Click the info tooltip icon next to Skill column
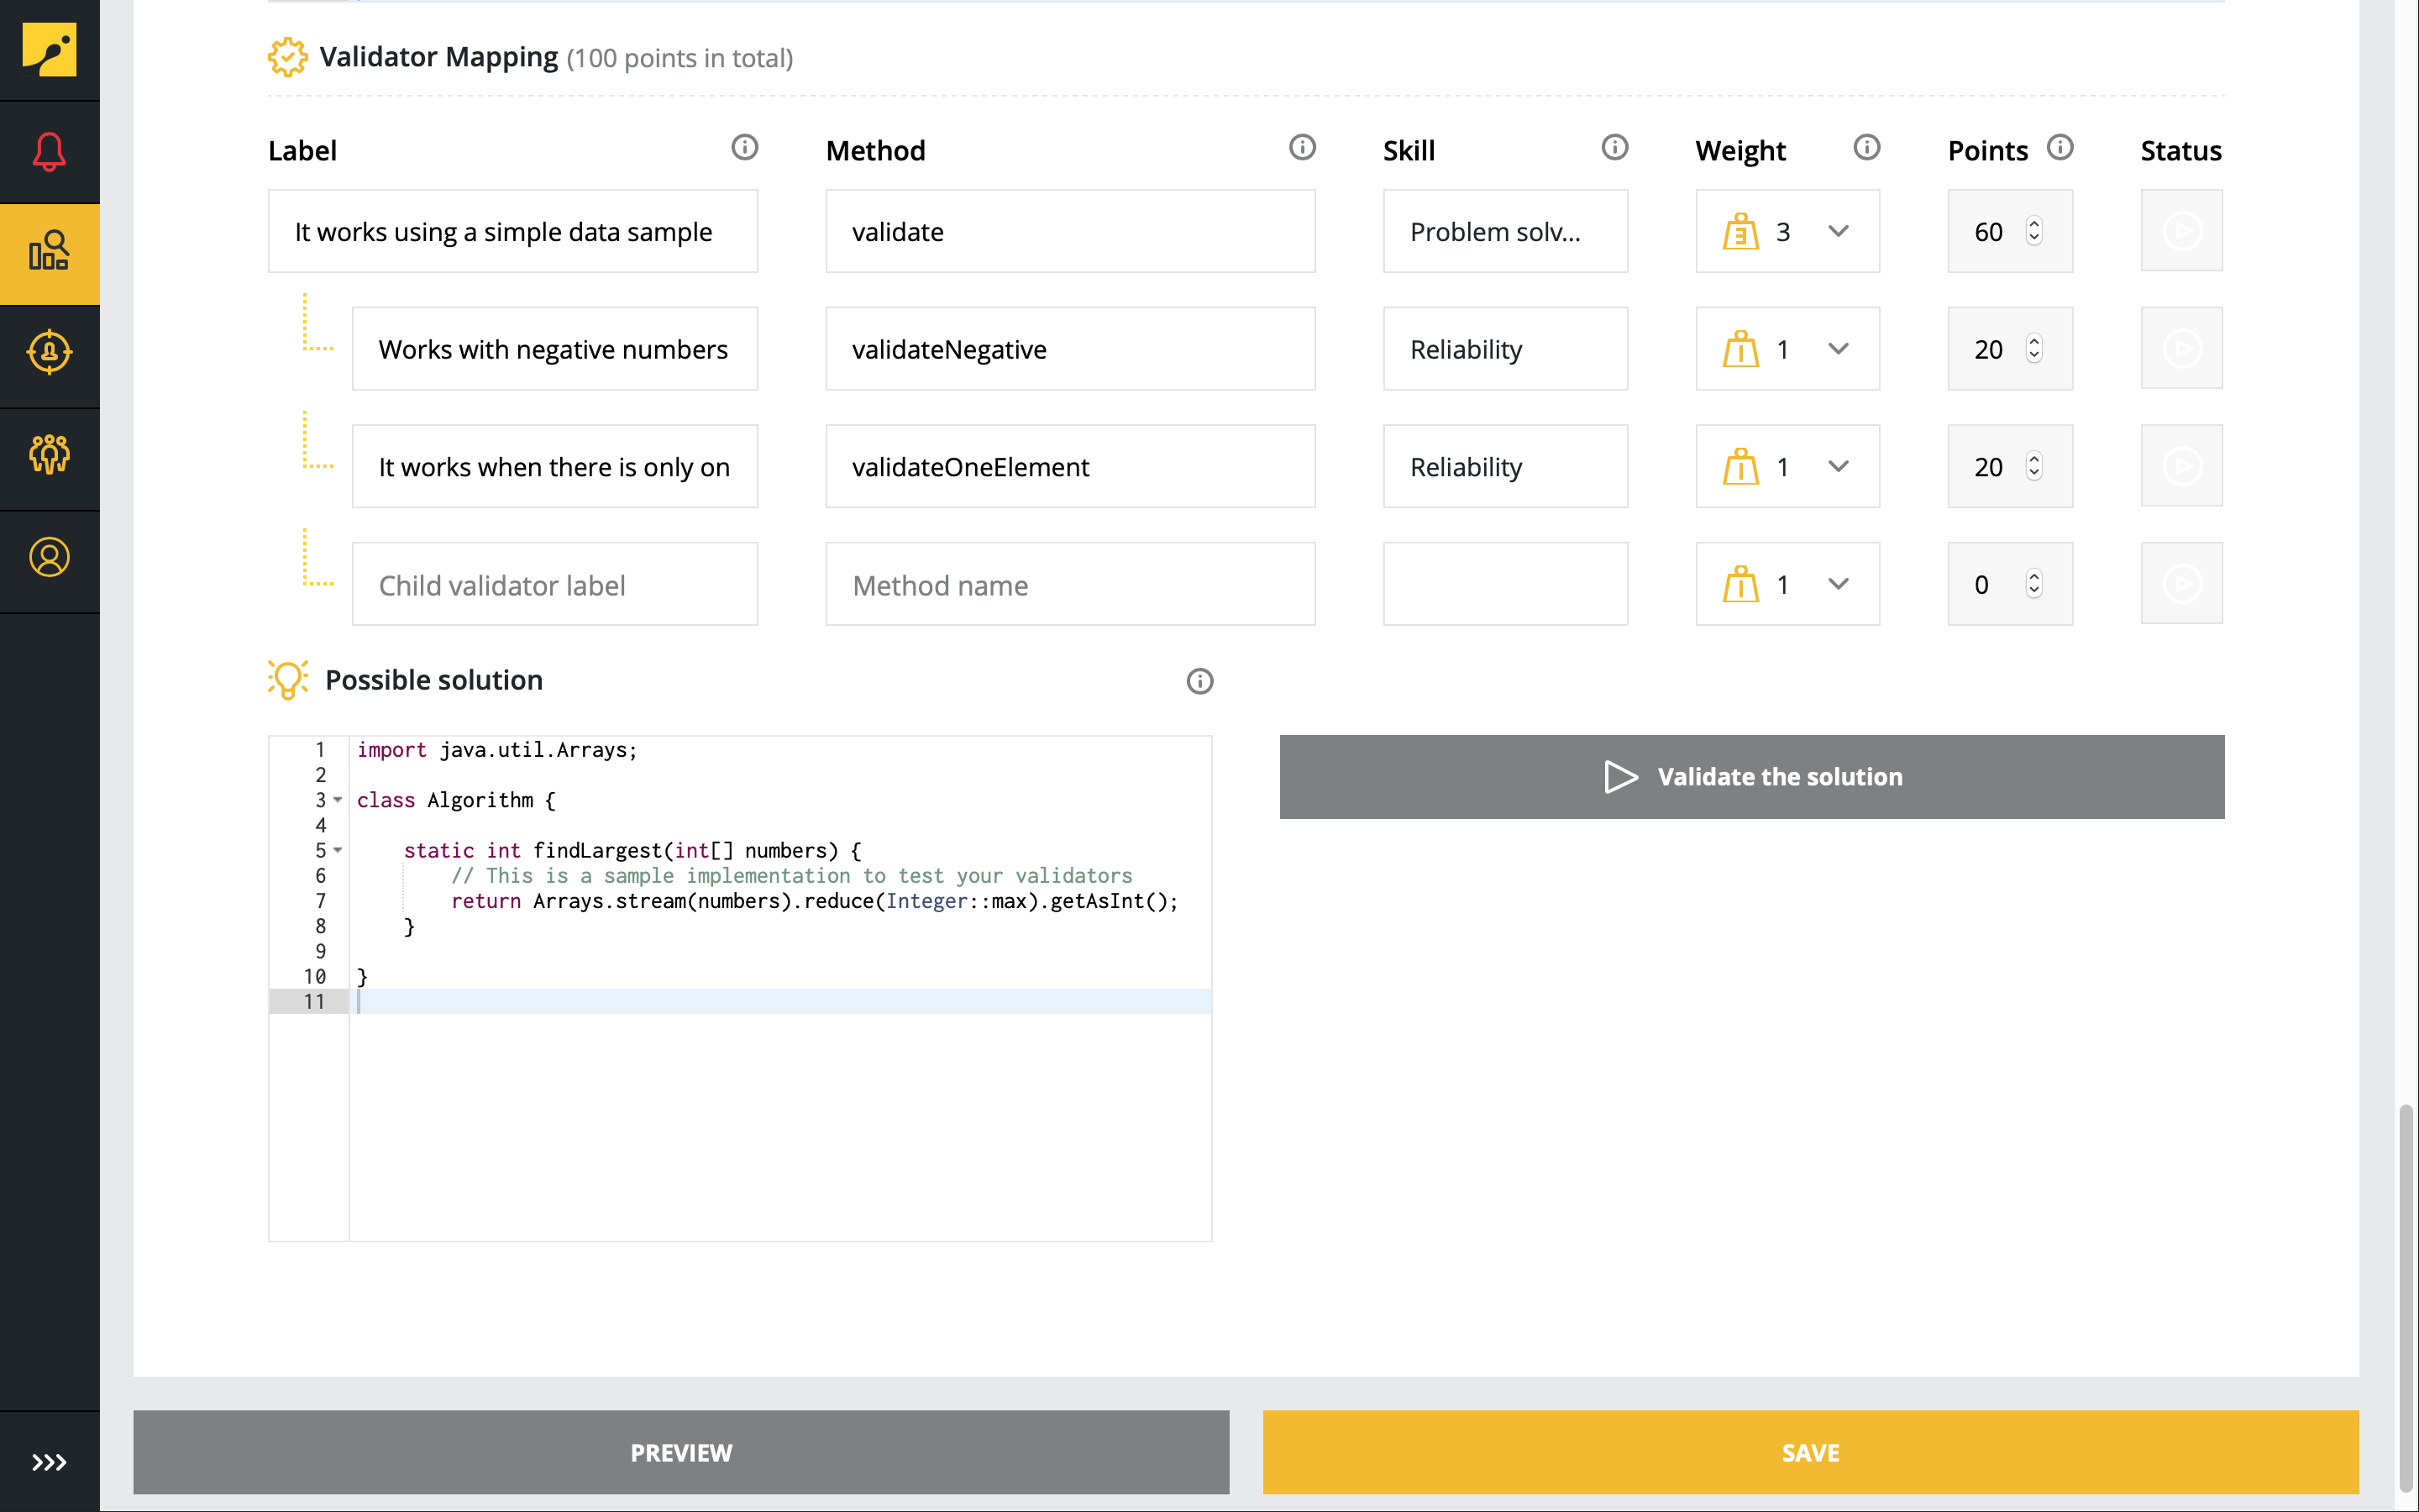This screenshot has height=1512, width=2419. (1614, 148)
